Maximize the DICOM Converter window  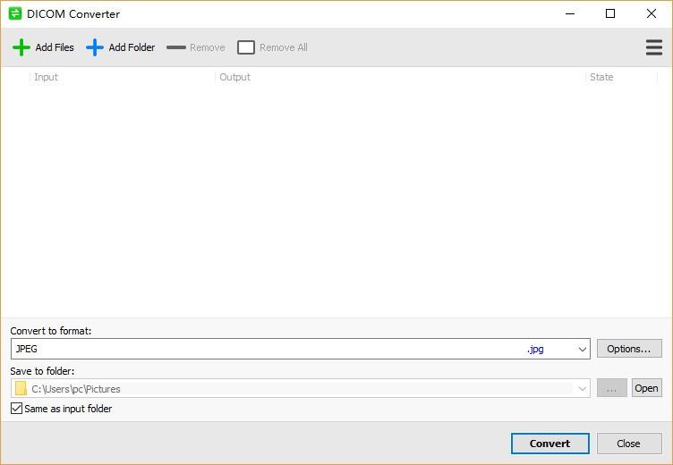[610, 13]
